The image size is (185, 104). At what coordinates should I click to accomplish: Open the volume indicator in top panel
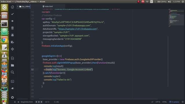point(169,2)
